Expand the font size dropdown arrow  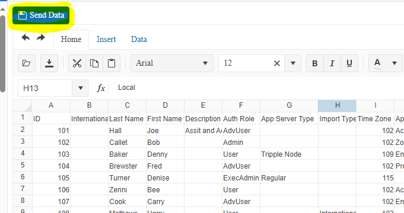point(293,63)
